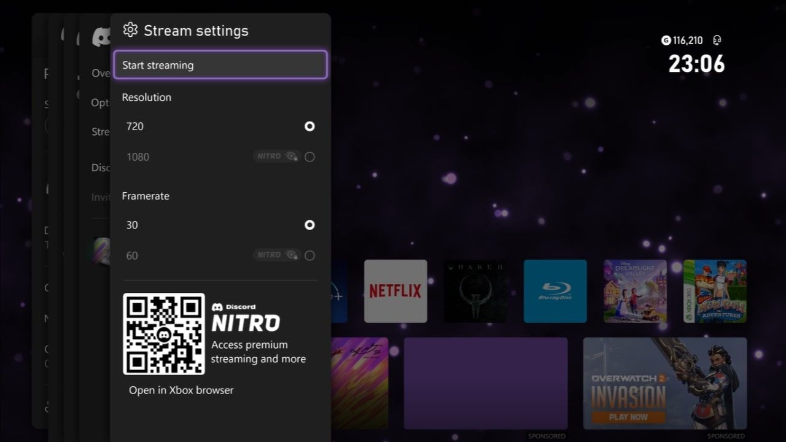The height and width of the screenshot is (442, 786).
Task: Launch the Quake II game tile
Action: click(x=475, y=291)
